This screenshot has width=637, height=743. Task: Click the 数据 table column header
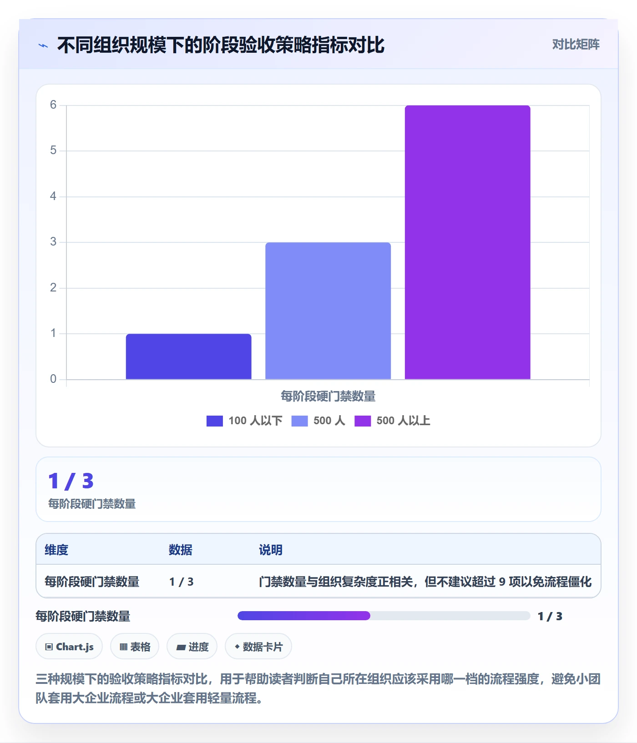(x=181, y=550)
